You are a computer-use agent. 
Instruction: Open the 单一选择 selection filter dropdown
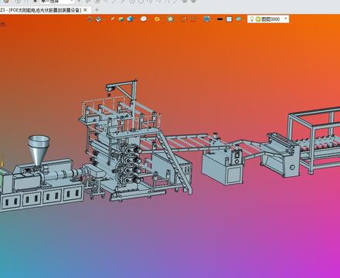(57, 2)
